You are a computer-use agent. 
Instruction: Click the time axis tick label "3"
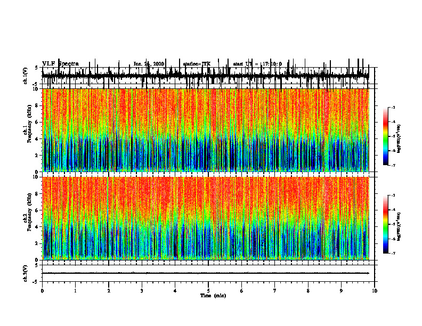tap(142, 291)
